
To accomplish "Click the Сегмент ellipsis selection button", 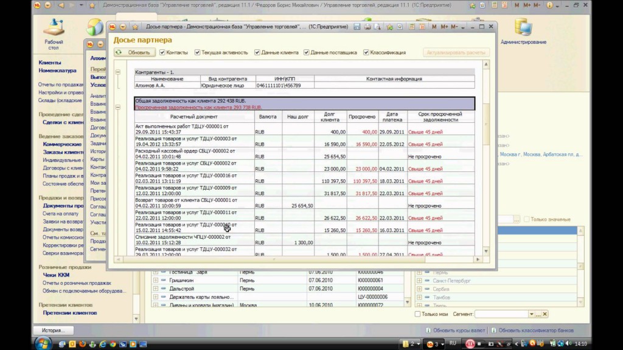I will [x=538, y=314].
